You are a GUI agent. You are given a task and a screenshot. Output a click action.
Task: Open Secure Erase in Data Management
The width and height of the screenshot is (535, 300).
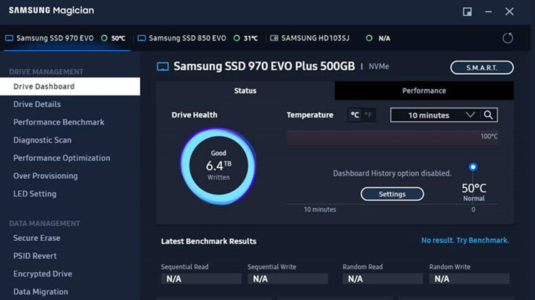36,238
